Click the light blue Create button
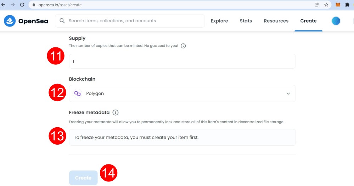354x186 pixels. [83, 178]
